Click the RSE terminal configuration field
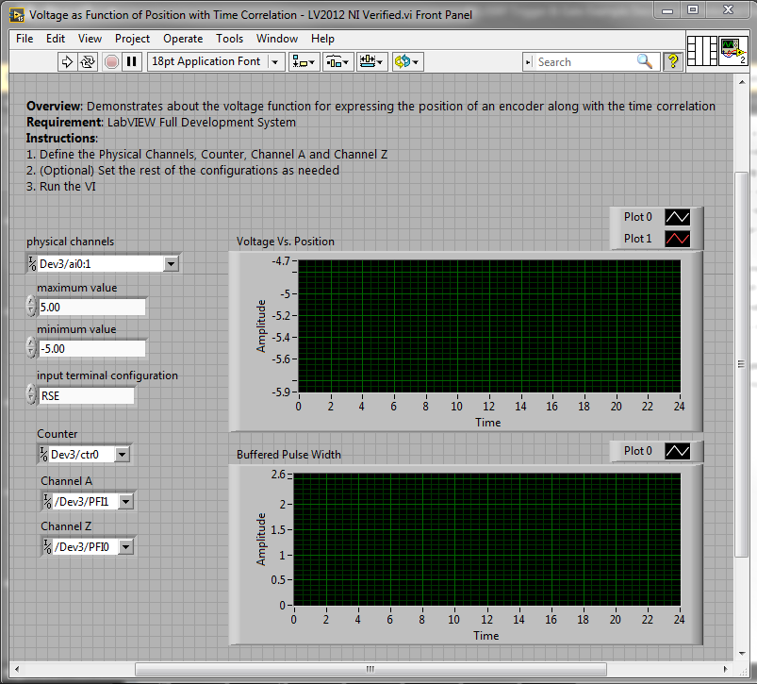This screenshot has width=757, height=684. (x=87, y=396)
